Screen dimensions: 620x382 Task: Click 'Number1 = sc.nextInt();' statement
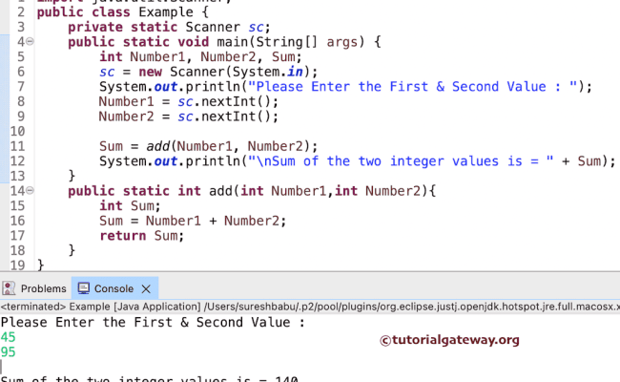click(189, 101)
